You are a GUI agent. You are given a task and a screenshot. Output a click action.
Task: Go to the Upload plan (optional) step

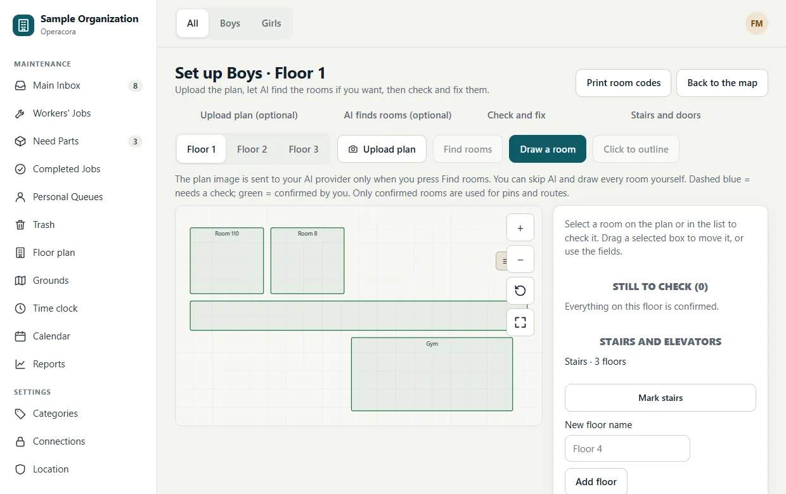[x=249, y=115]
